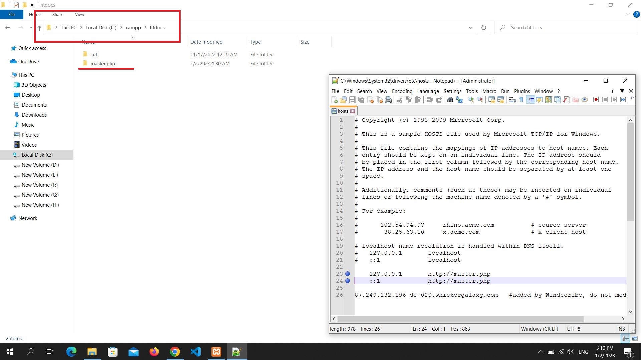Open Notepad++ Language menu
The image size is (641, 360).
coord(428,91)
